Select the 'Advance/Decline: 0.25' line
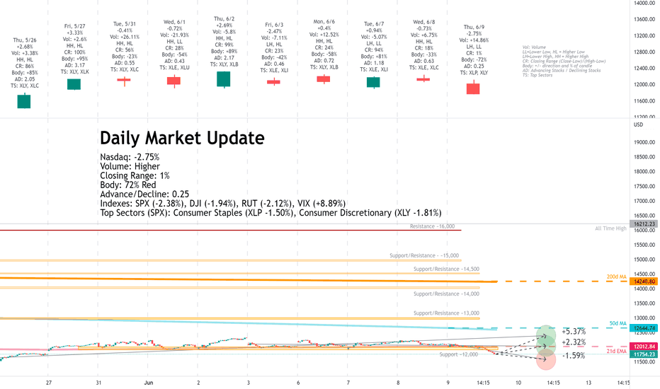The height and width of the screenshot is (389, 660). click(144, 194)
